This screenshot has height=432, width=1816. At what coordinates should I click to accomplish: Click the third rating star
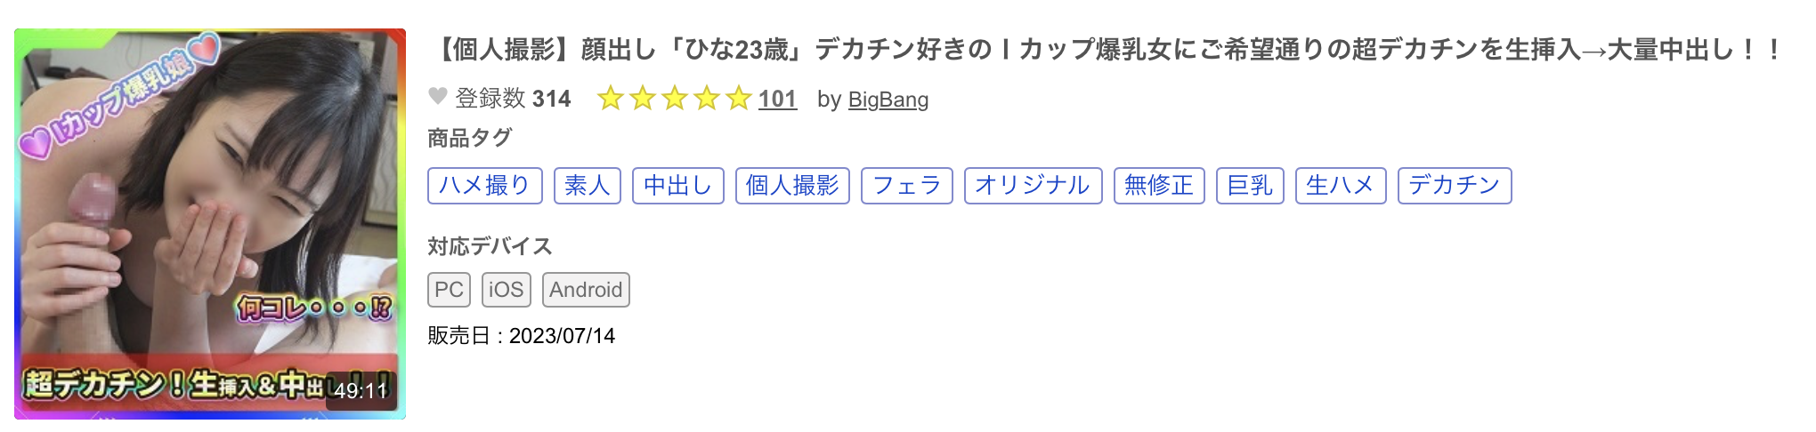click(x=674, y=98)
